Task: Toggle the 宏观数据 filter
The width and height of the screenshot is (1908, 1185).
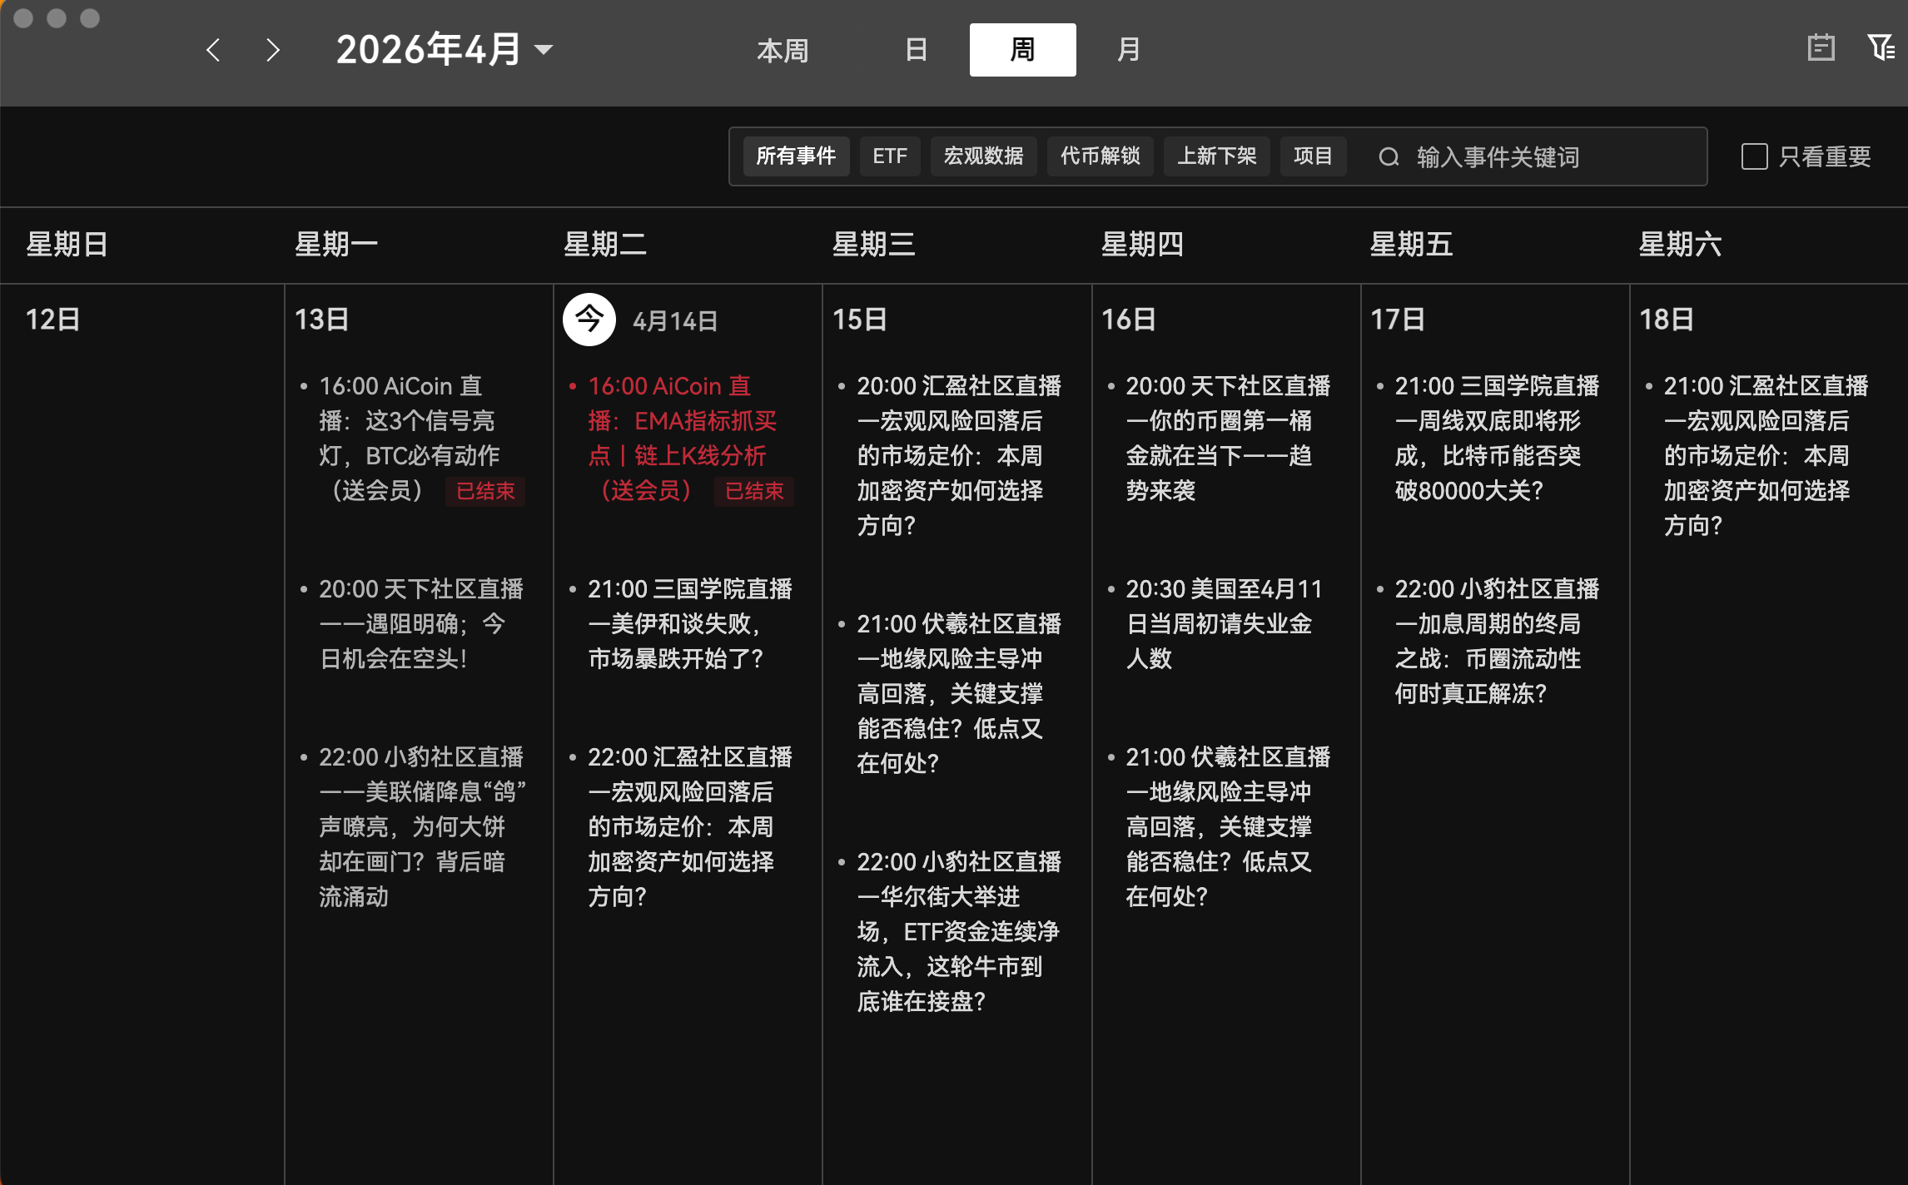Action: (x=983, y=156)
